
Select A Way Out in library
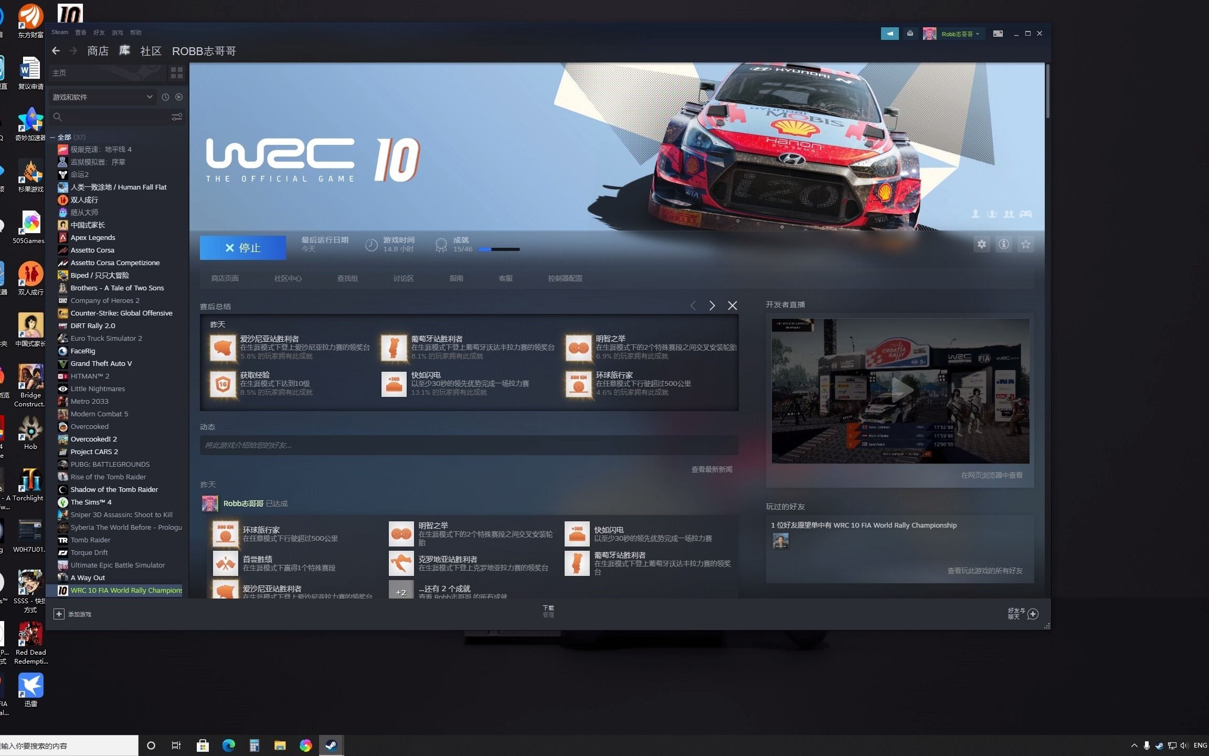pyautogui.click(x=88, y=577)
